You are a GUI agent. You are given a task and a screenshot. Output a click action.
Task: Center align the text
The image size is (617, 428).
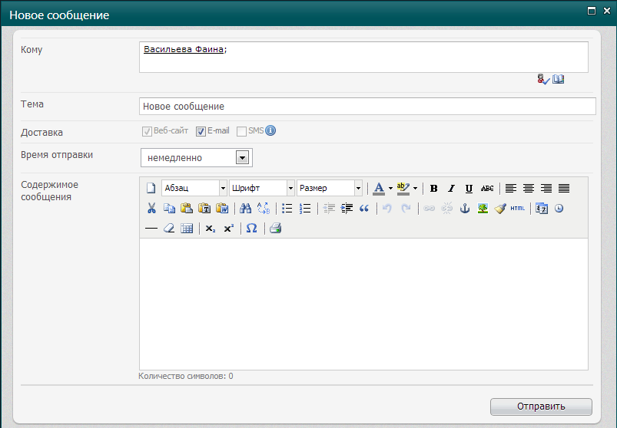coord(529,189)
